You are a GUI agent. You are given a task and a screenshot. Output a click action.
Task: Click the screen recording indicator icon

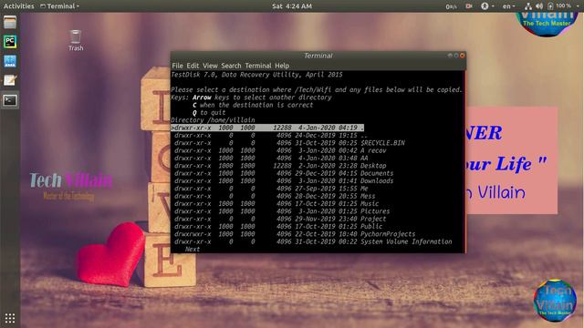point(469,6)
